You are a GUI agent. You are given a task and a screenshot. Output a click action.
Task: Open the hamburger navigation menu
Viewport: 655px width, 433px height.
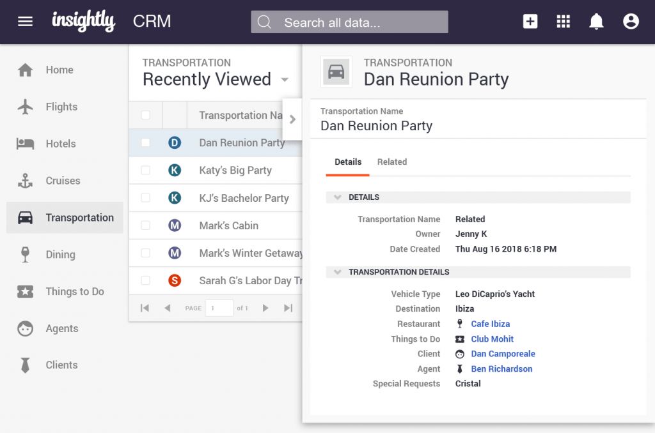[25, 22]
